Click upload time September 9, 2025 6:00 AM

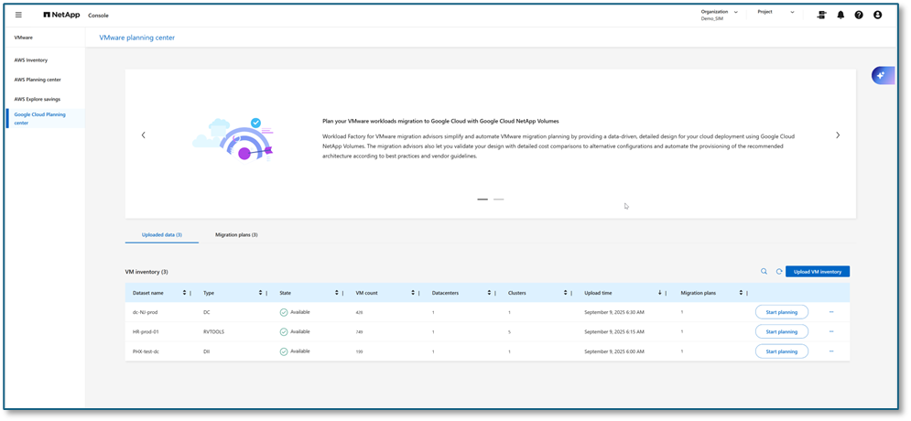point(614,351)
